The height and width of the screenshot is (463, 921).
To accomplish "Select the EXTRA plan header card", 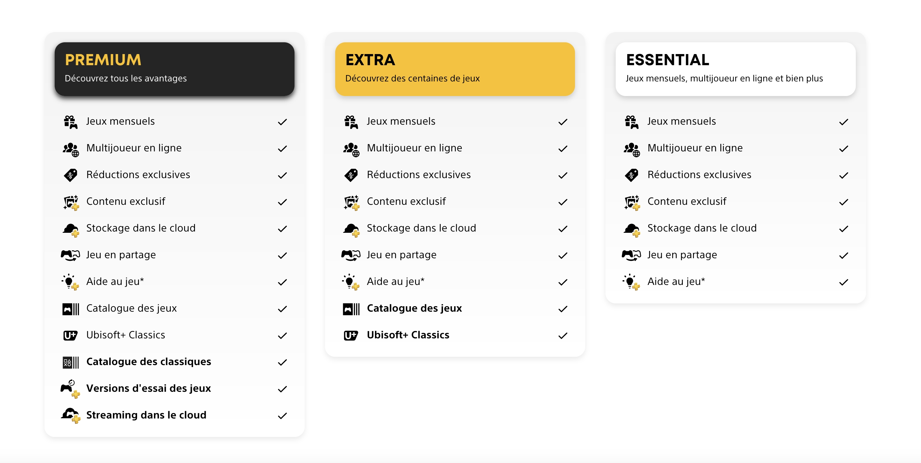I will point(455,69).
